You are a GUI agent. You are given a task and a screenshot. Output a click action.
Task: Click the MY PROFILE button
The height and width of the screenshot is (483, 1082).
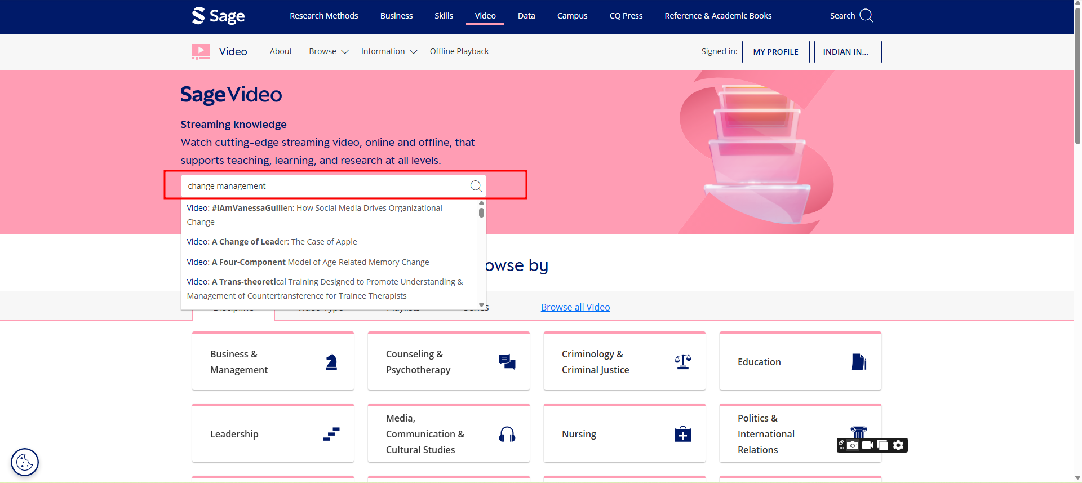(x=775, y=52)
